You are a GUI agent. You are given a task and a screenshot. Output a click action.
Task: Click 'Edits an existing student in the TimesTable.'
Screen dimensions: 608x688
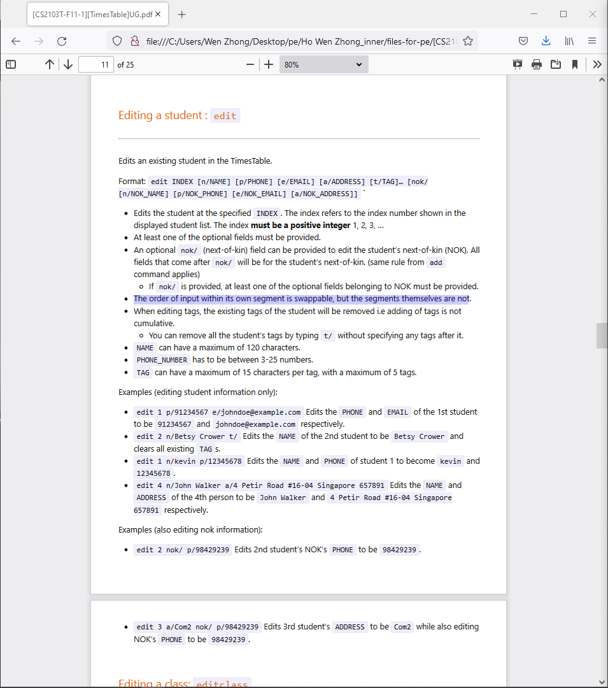click(x=195, y=161)
